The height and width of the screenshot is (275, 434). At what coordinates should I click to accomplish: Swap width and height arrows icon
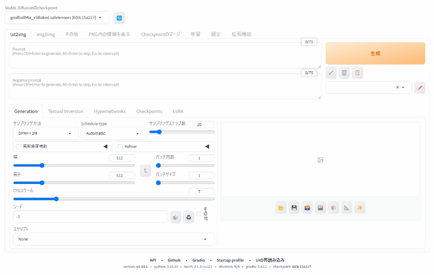point(145,171)
